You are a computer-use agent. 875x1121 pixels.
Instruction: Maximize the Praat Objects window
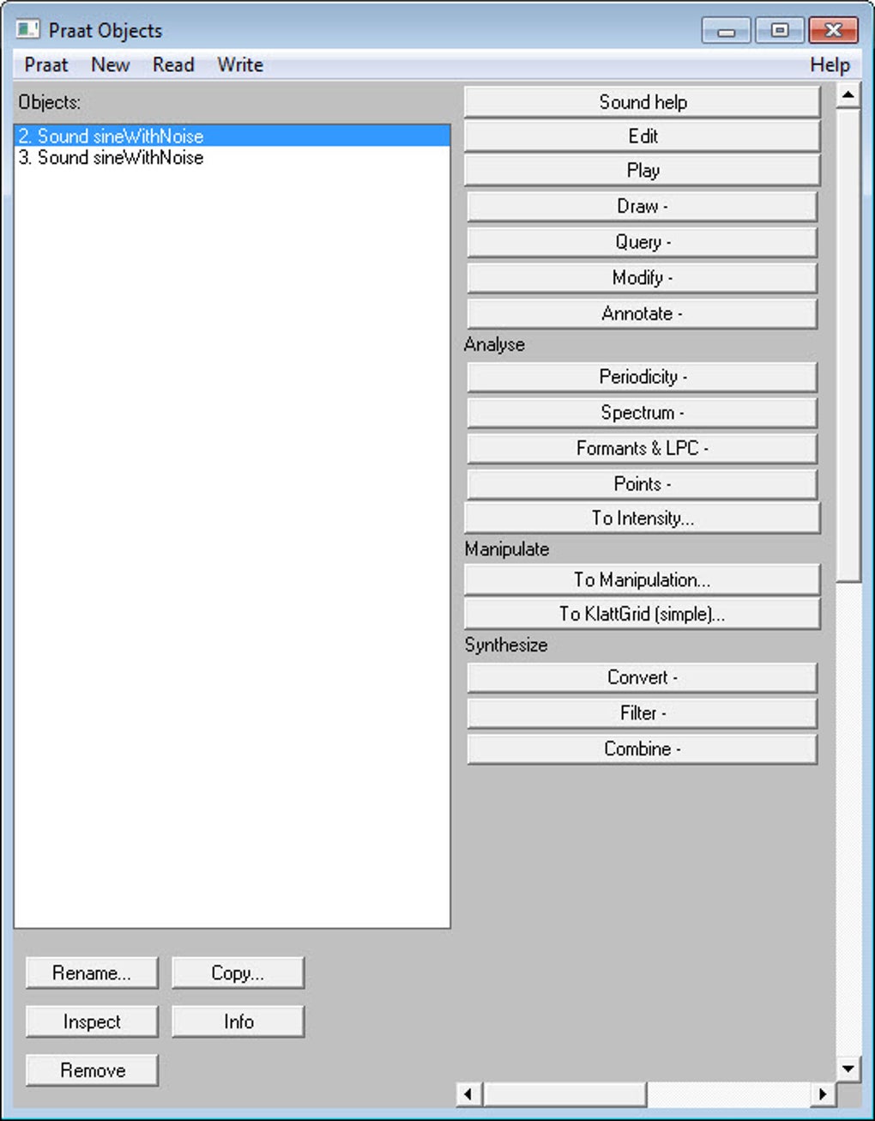tap(780, 31)
